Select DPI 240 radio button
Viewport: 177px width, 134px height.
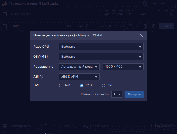click(x=82, y=86)
